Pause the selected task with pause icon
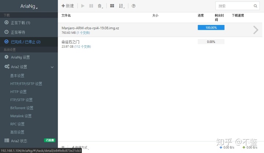This screenshot has width=264, height=153. coord(91,6)
